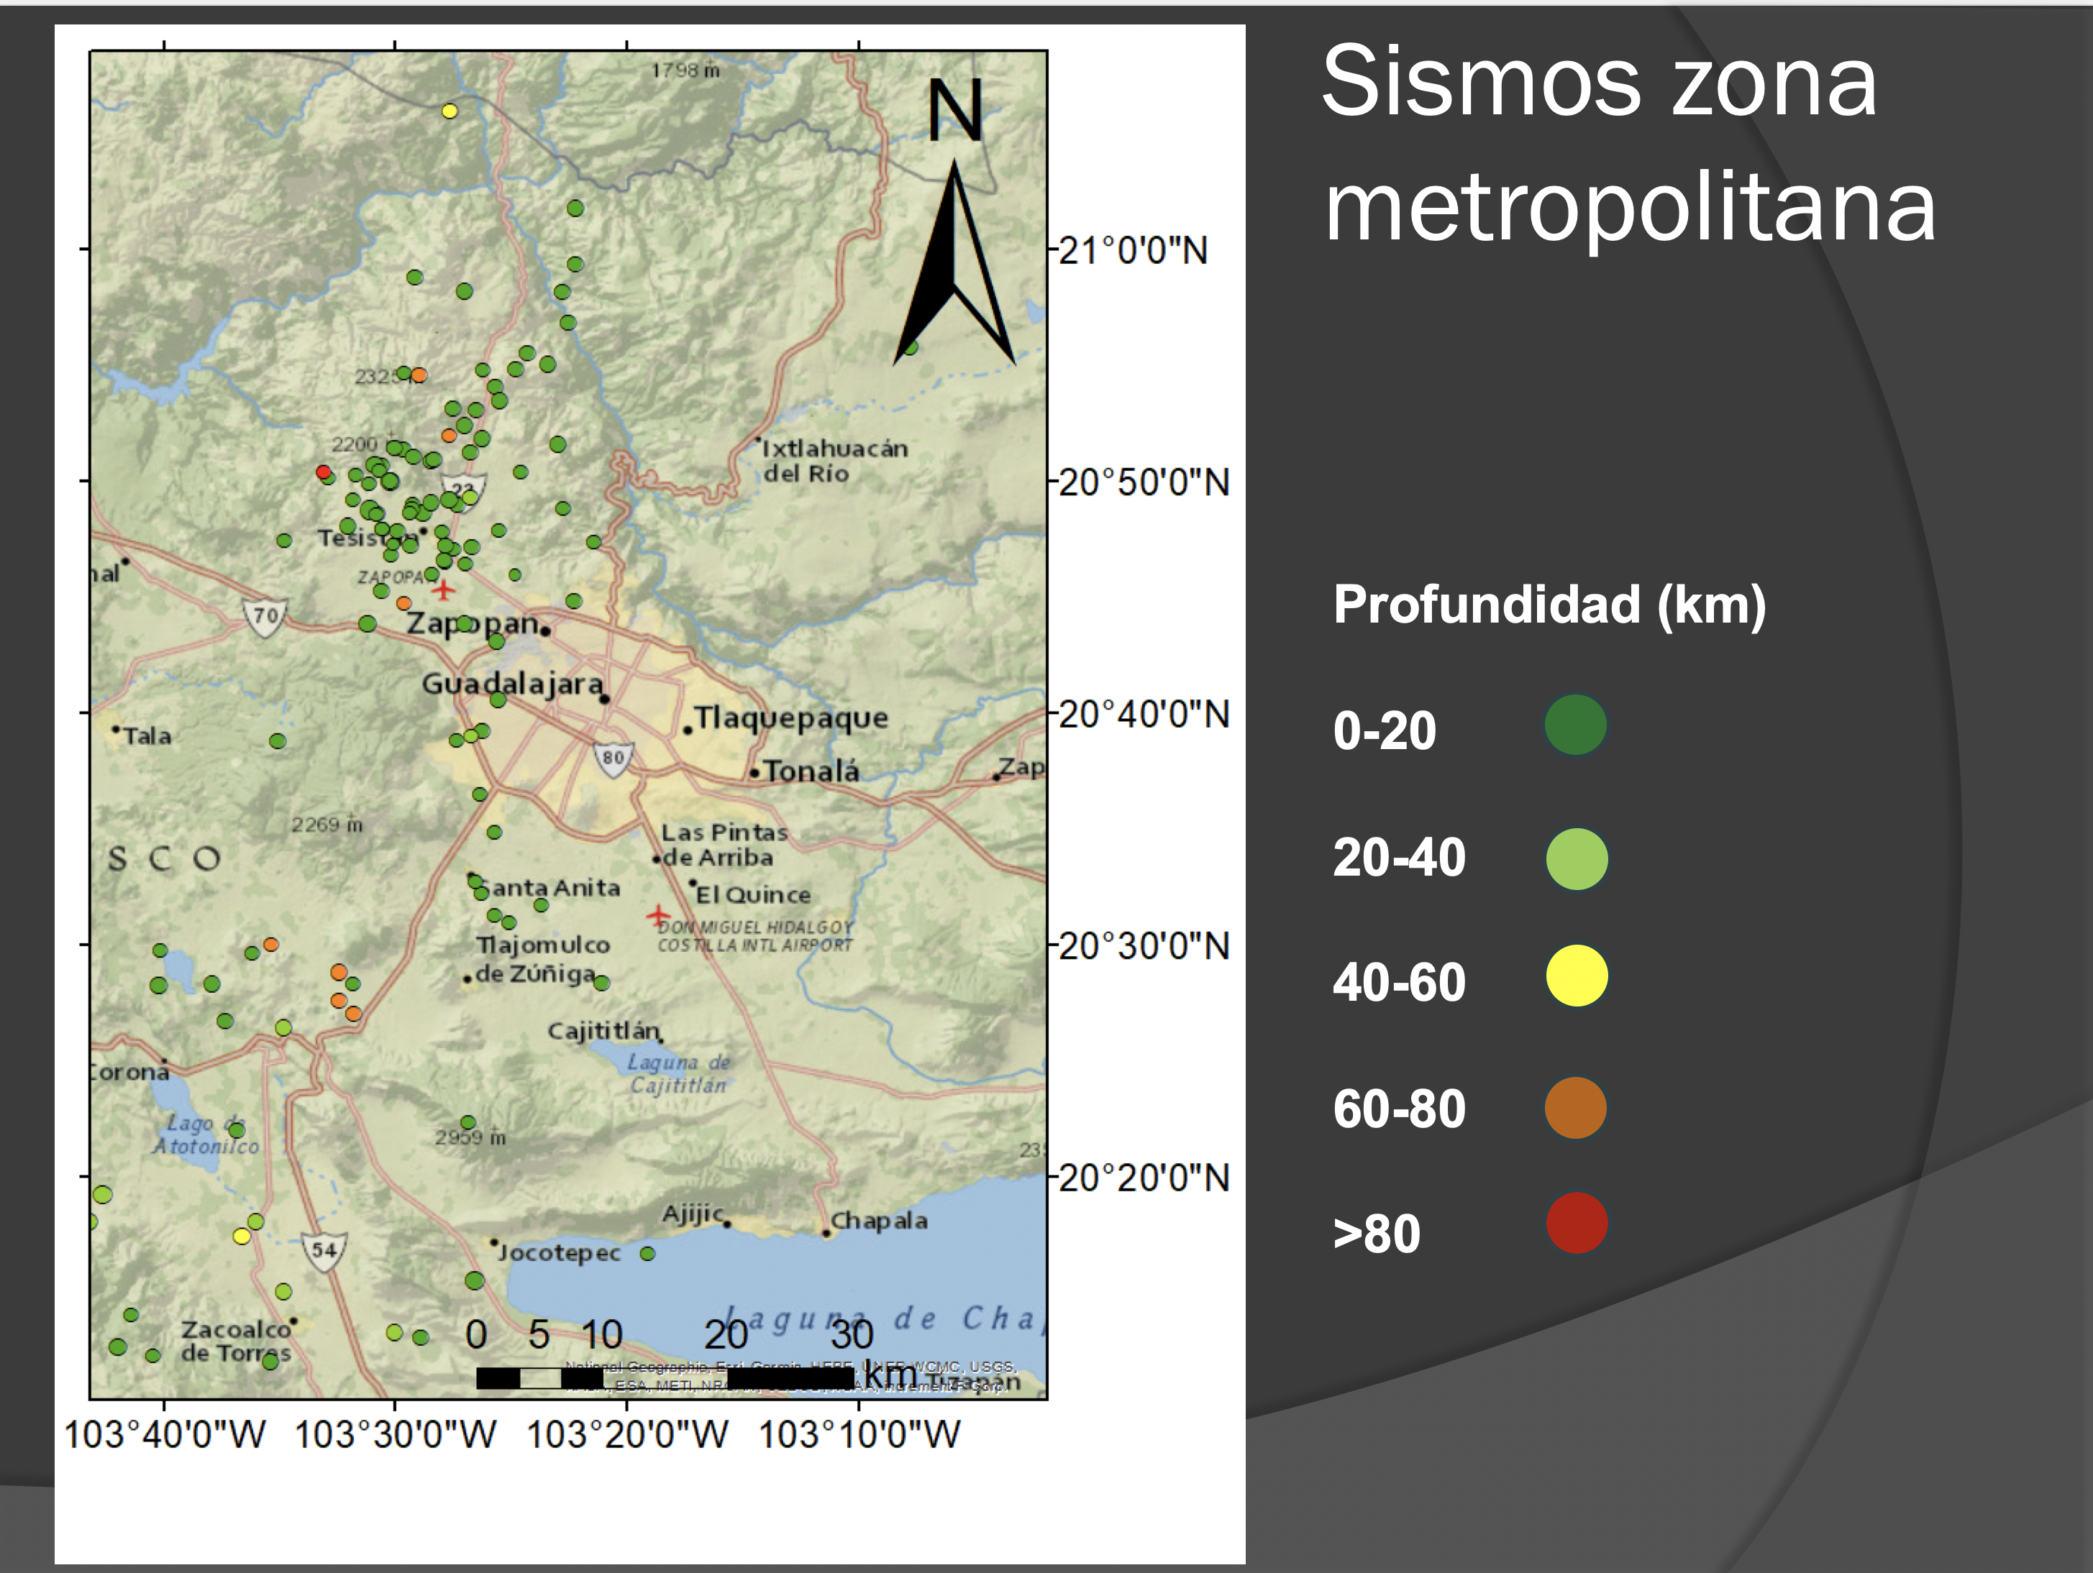Click the yellow earthquake dot at map top
The height and width of the screenshot is (1573, 2093).
[450, 111]
